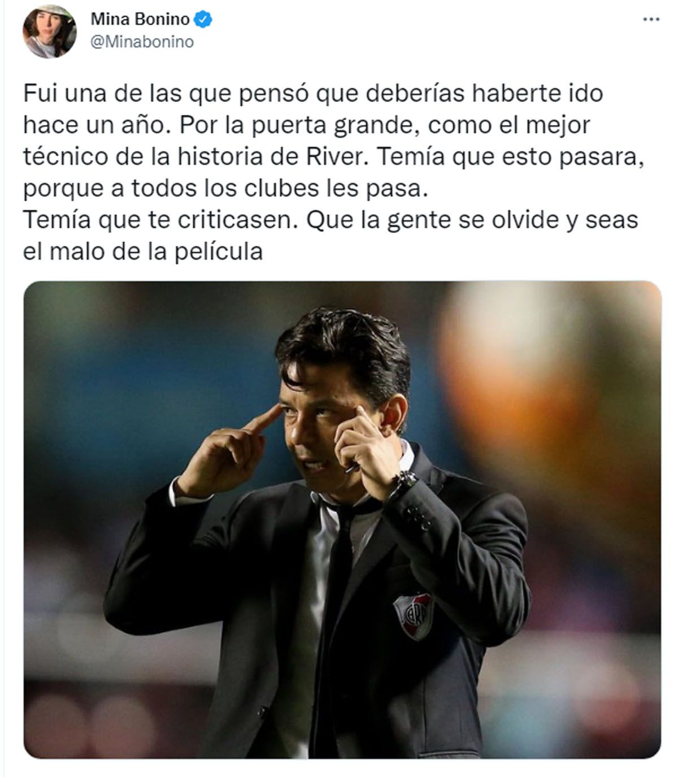Click the line starting "Fui una de las"
The width and height of the screenshot is (678, 777).
tap(313, 93)
